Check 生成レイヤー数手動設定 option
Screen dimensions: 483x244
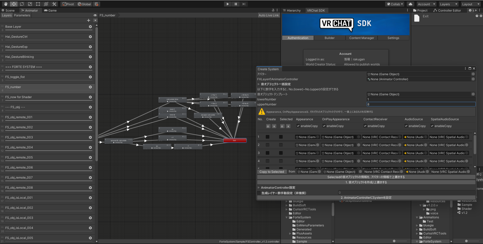tap(259, 193)
